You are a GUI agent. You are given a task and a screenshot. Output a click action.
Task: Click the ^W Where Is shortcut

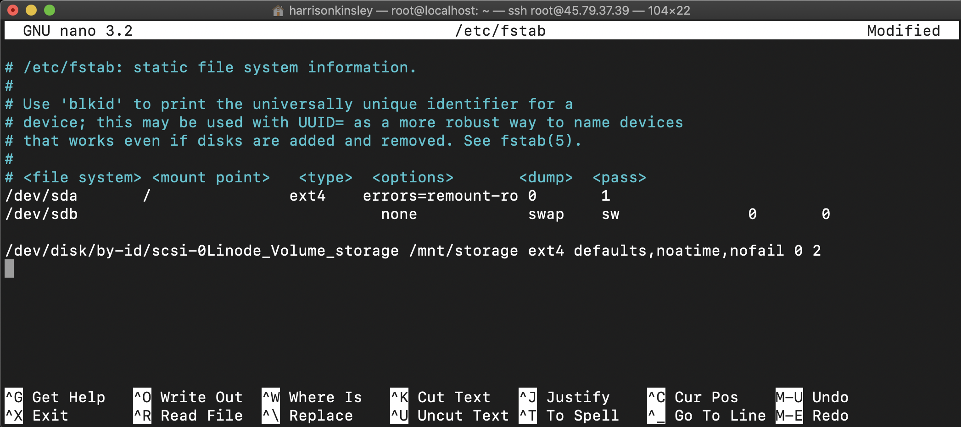tap(312, 397)
